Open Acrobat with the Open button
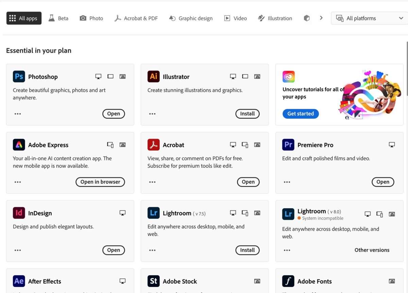This screenshot has height=293, width=408. point(248,182)
